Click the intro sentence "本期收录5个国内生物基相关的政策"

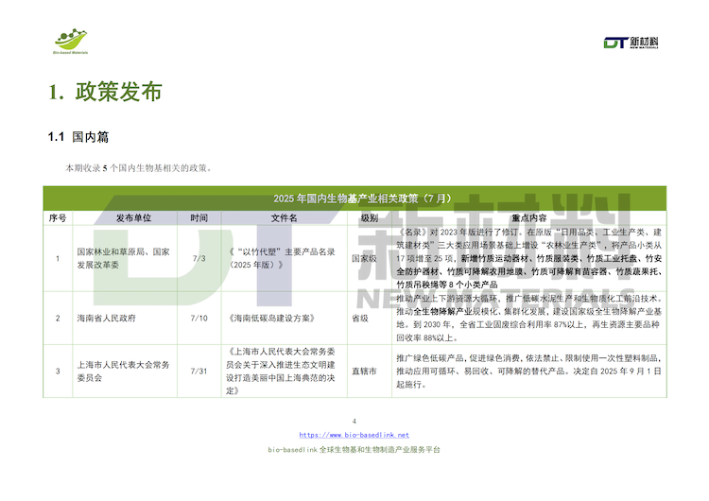(137, 168)
